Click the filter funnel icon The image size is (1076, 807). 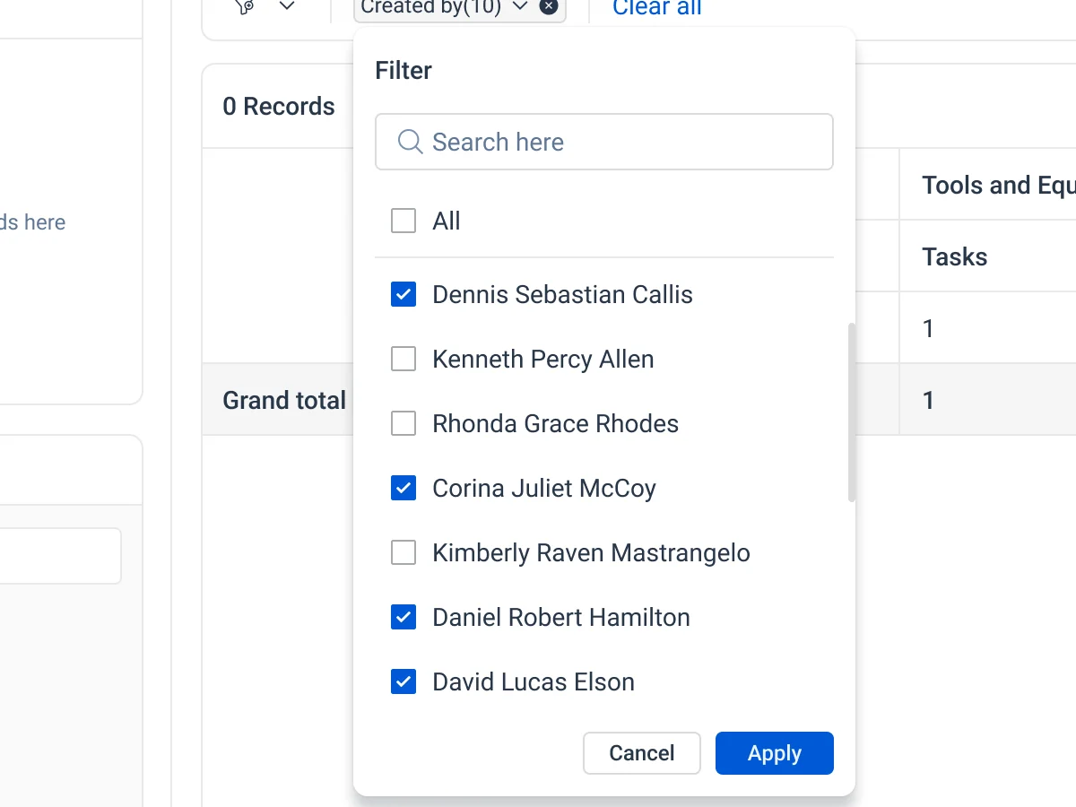pos(244,6)
